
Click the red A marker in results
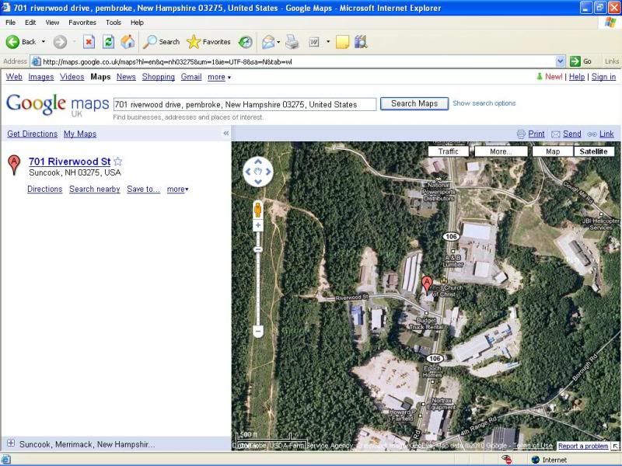click(x=14, y=165)
